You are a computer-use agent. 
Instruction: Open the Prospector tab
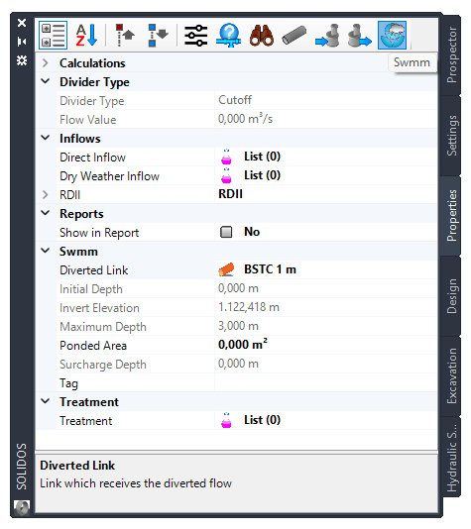(x=451, y=55)
